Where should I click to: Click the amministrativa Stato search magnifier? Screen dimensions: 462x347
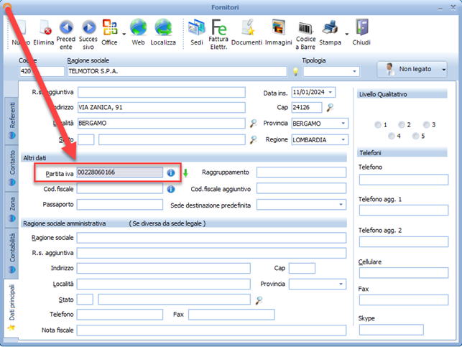(259, 300)
